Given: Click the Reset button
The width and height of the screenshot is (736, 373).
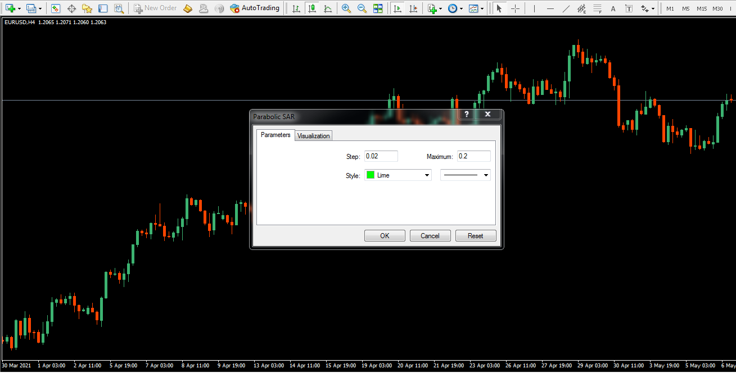Looking at the screenshot, I should (x=475, y=236).
